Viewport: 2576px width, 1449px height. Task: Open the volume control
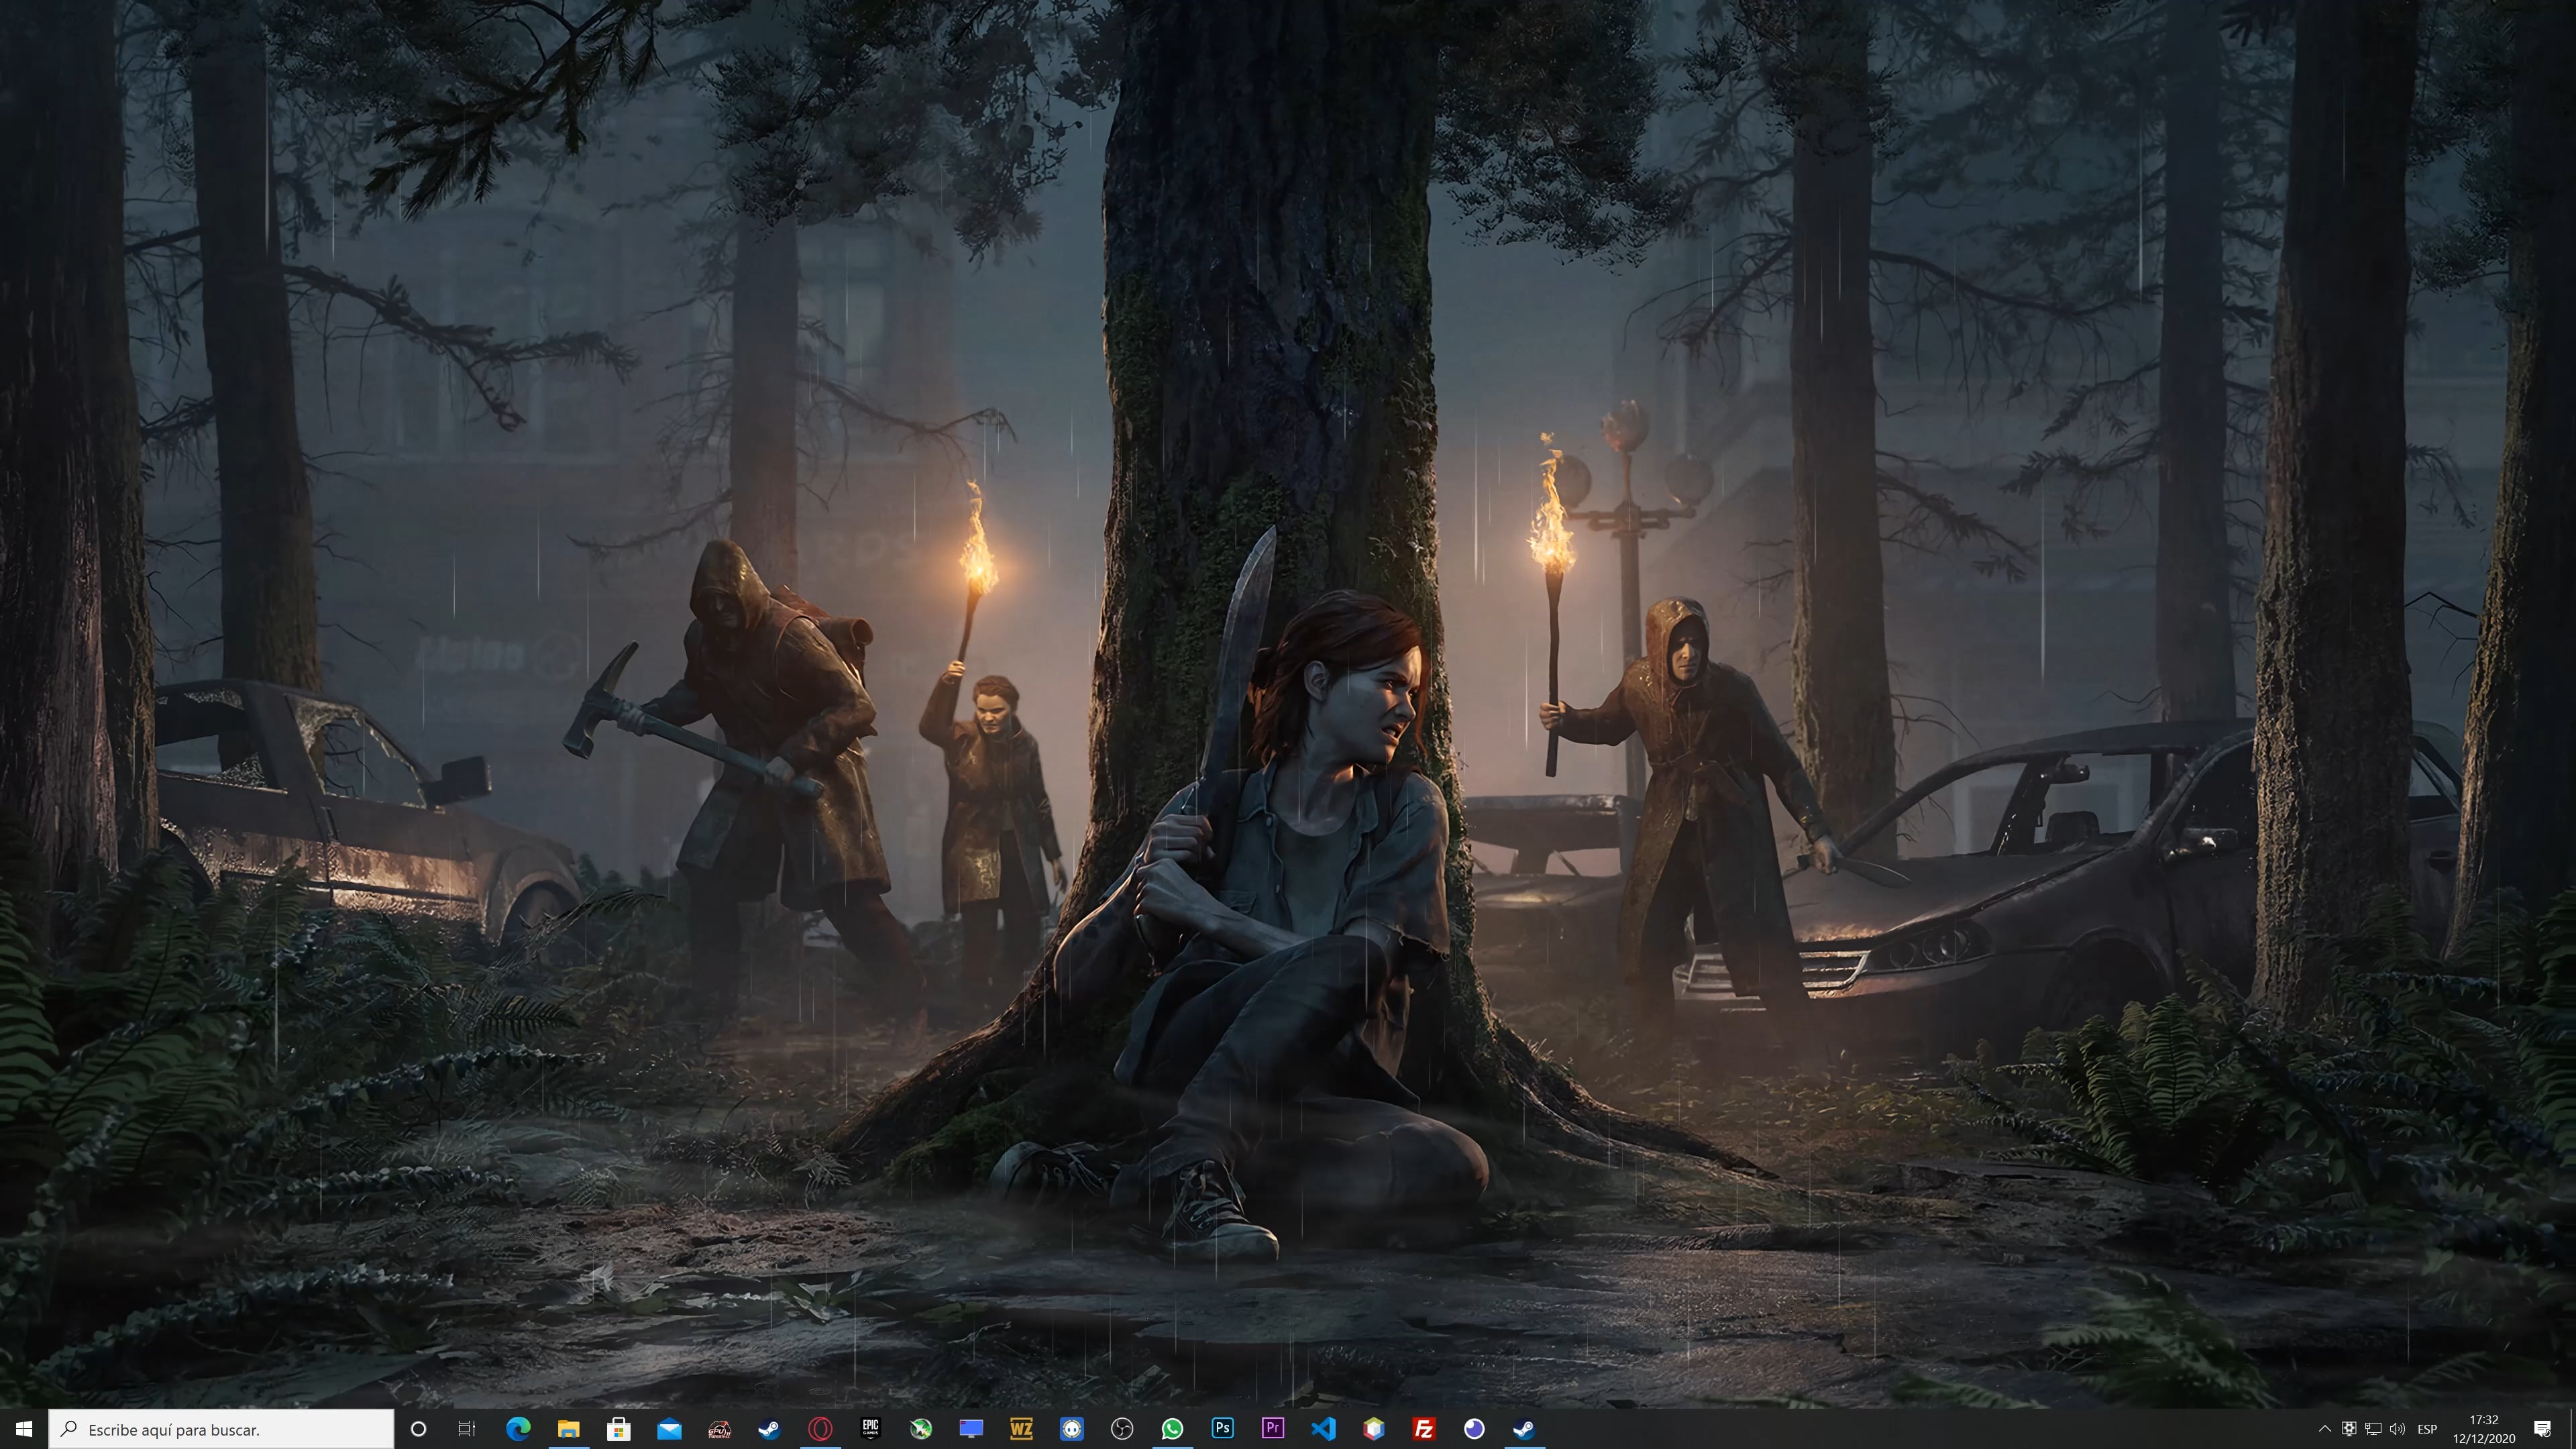click(2396, 1428)
